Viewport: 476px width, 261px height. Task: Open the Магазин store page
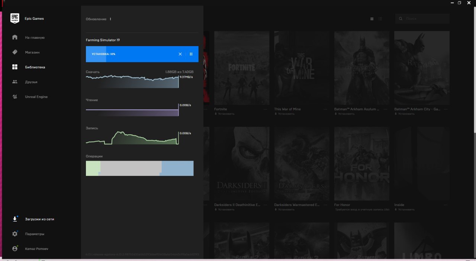pyautogui.click(x=32, y=52)
